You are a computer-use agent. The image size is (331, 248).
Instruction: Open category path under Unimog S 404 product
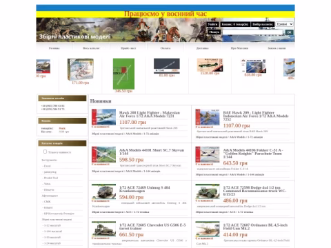(x=121, y=212)
